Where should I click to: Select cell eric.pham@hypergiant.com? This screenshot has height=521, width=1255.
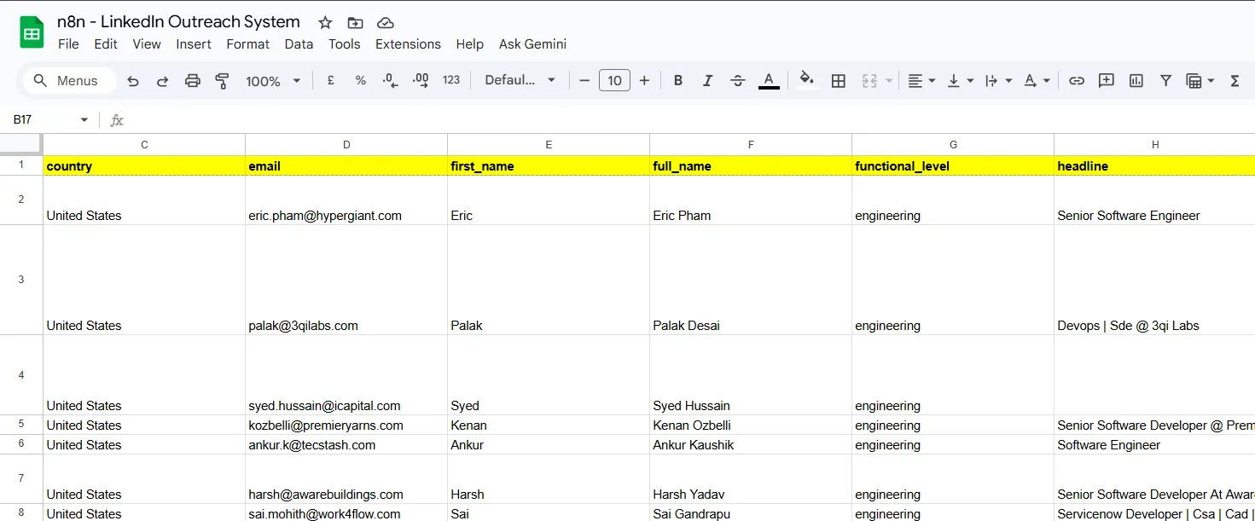[346, 200]
